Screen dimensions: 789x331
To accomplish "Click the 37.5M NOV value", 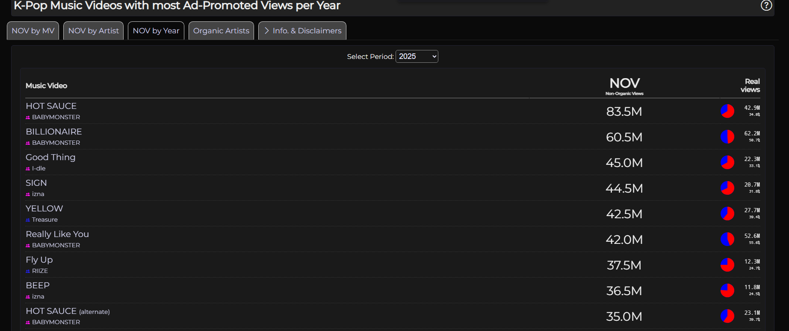I will 624,265.
